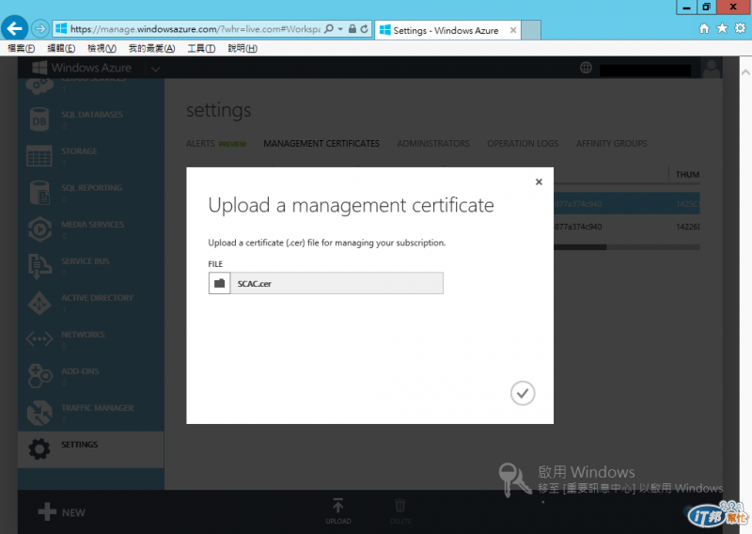
Task: Open the 說明(H) menu
Action: pos(243,49)
